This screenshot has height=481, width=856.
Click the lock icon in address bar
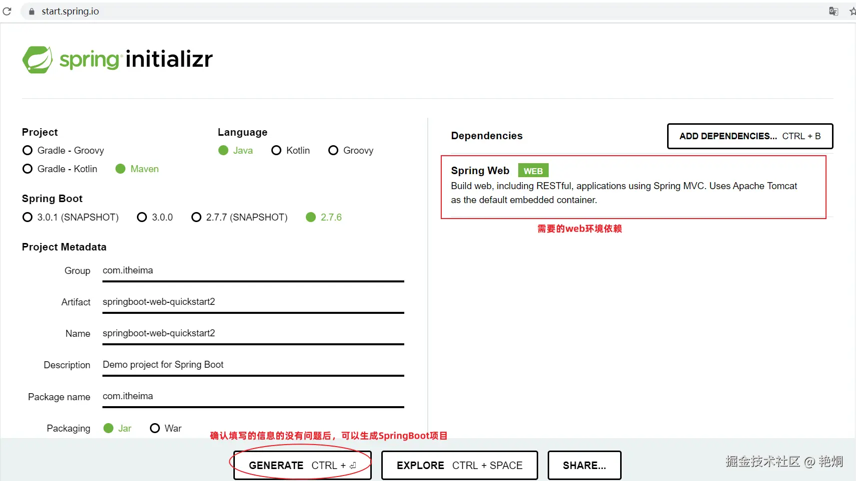[32, 11]
